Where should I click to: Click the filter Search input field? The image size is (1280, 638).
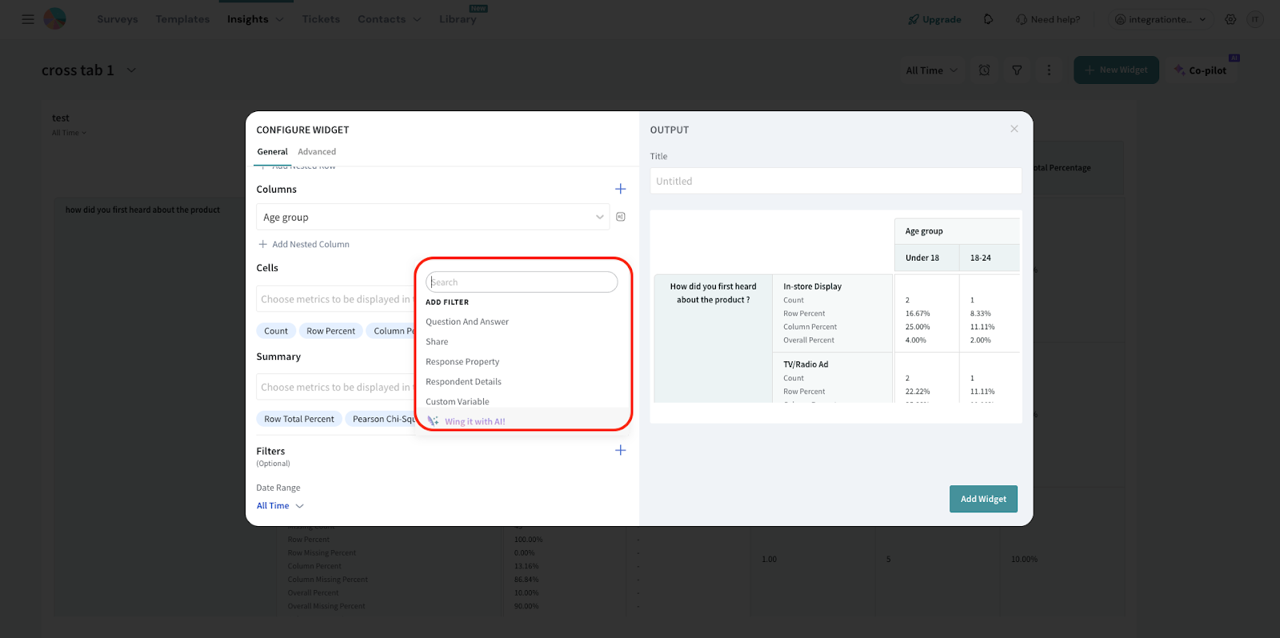[522, 282]
